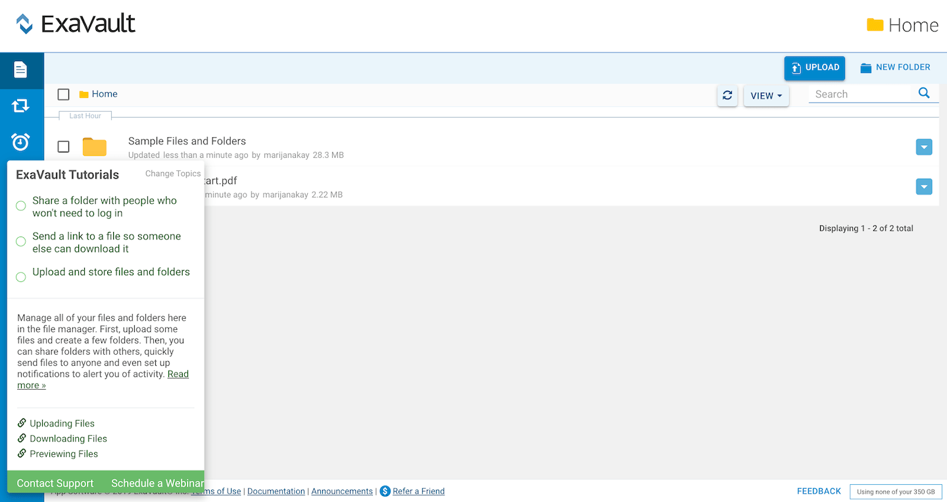The image size is (947, 502).
Task: Open actions dropdown for the pdf file row
Action: click(924, 187)
